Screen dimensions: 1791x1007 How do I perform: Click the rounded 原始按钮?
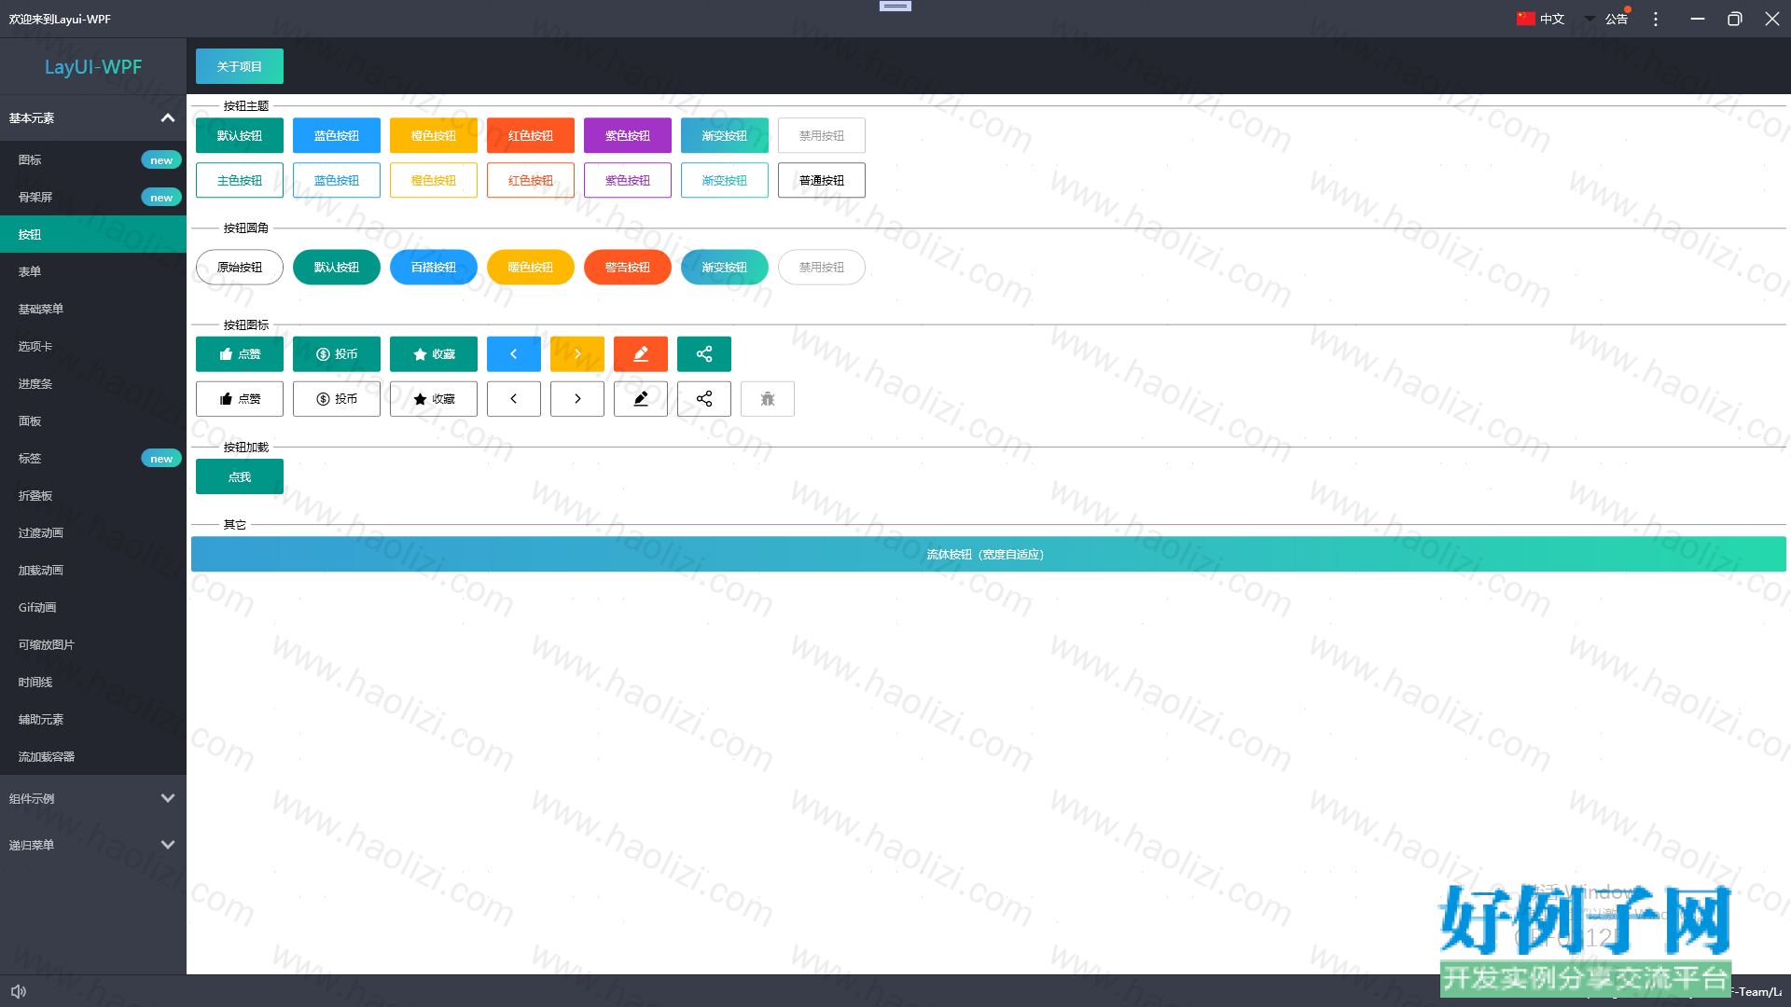(240, 268)
